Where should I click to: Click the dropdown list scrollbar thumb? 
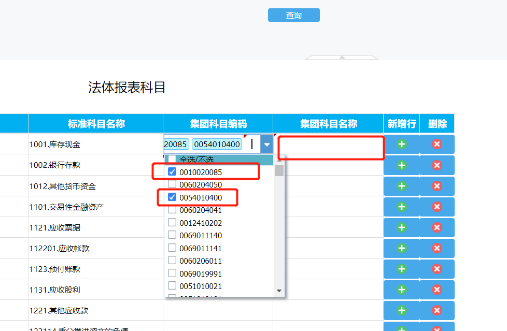(x=279, y=170)
